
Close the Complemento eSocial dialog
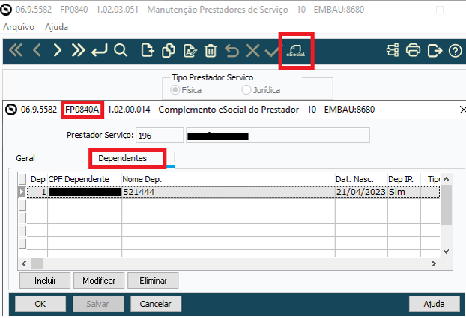click(x=462, y=109)
